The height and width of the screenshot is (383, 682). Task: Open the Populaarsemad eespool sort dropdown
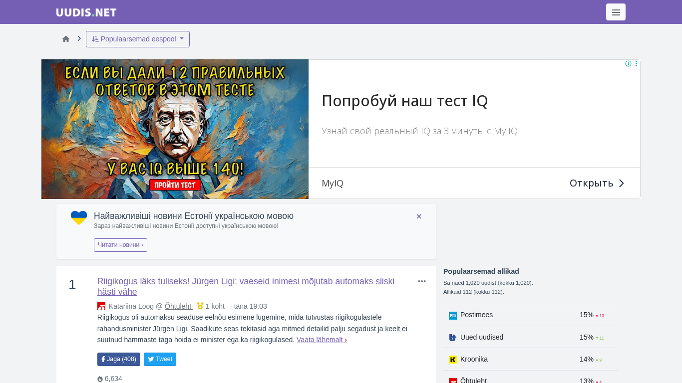point(138,39)
